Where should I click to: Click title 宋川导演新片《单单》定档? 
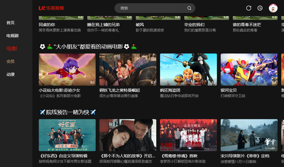point(245,156)
